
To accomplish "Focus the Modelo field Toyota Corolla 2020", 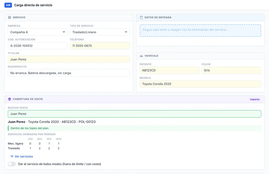I will pyautogui.click(x=200, y=84).
